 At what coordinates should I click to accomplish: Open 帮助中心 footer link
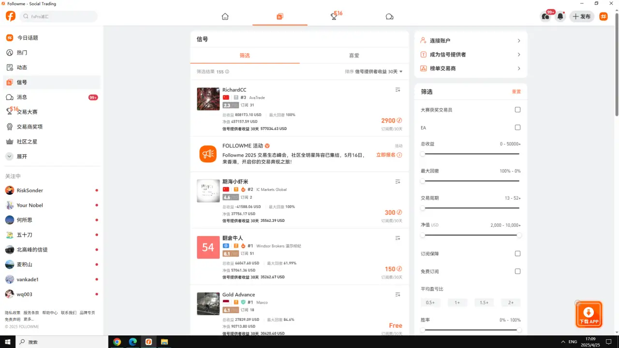[50, 313]
